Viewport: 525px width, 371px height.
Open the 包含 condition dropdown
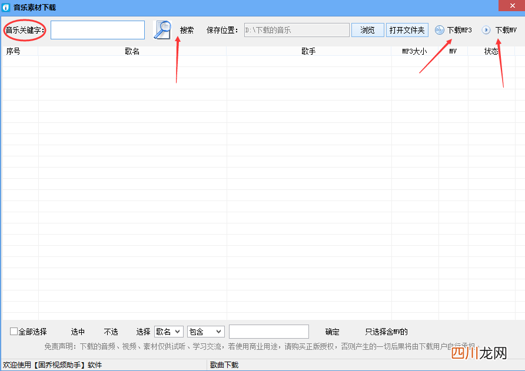coord(205,332)
